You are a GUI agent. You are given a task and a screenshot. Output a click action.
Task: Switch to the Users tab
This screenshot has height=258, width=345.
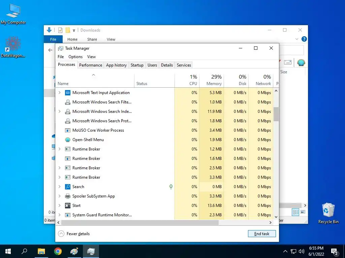click(152, 65)
